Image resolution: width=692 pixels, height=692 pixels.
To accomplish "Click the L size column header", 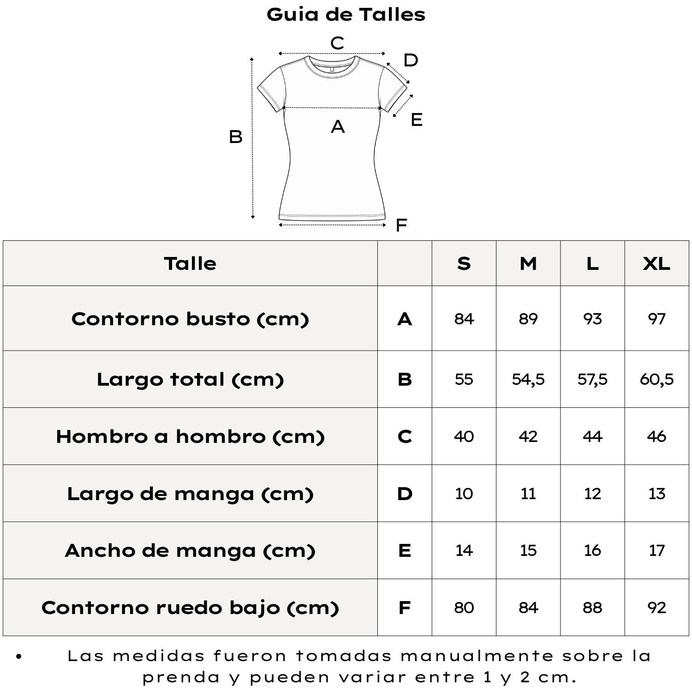I will [592, 263].
